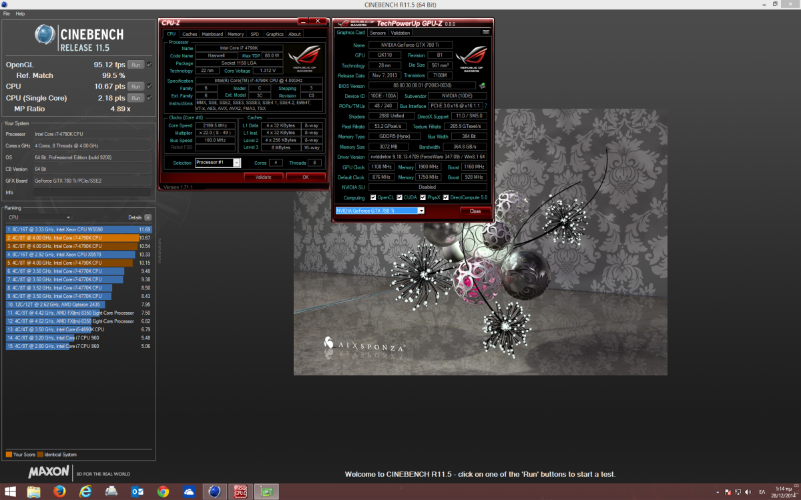The image size is (801, 500).
Task: Run the OpenGL benchmark
Action: pyautogui.click(x=136, y=65)
